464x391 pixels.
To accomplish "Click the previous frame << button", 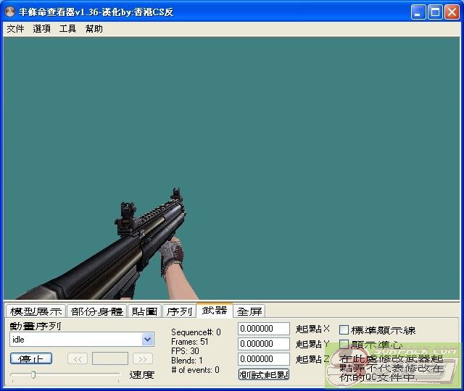I will coord(78,359).
